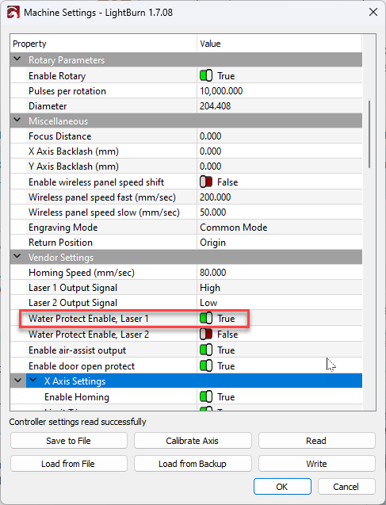Click the Read button
The image size is (386, 505).
(317, 441)
